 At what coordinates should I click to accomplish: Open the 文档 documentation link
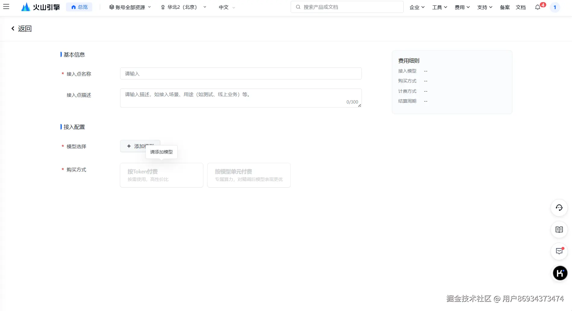[x=520, y=7]
